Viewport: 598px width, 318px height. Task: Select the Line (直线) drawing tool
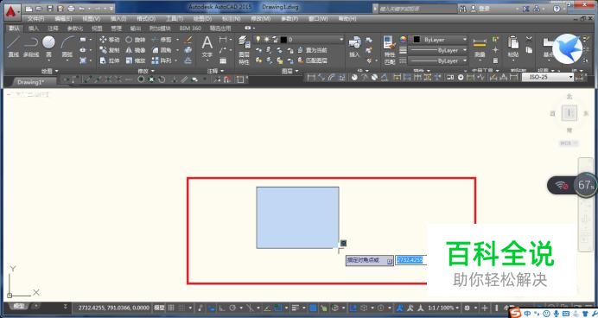coord(13,47)
